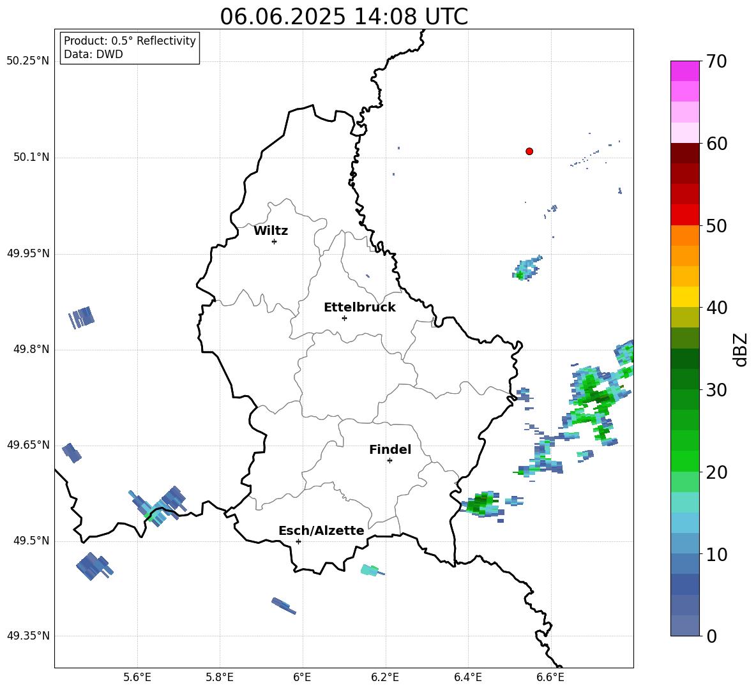Select the Findel city label
This screenshot has width=756, height=690.
[x=390, y=449]
